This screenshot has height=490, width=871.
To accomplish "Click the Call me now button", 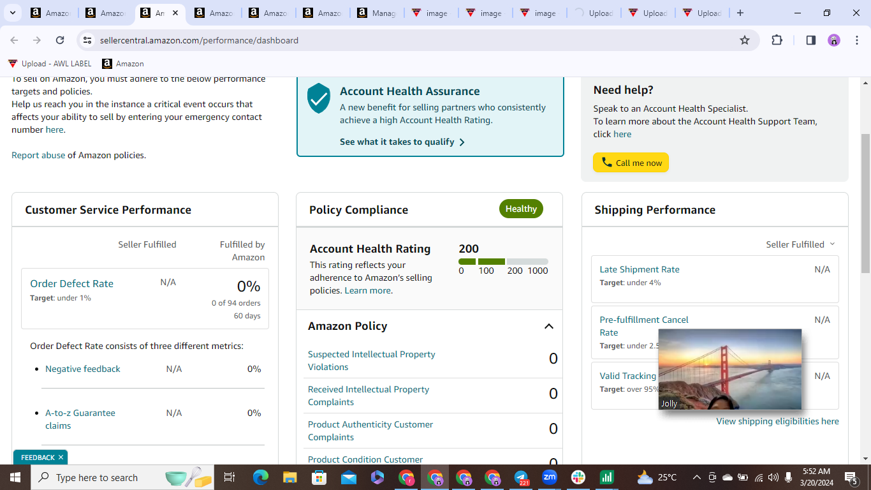I will coord(631,163).
